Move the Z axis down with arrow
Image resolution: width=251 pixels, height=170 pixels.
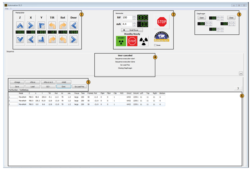point(20,39)
